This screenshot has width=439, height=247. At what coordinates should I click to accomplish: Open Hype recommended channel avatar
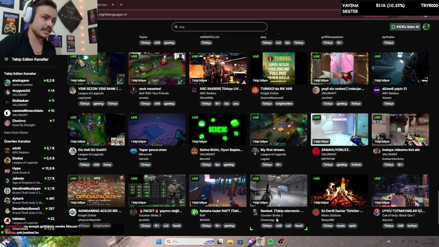[x=7, y=170]
